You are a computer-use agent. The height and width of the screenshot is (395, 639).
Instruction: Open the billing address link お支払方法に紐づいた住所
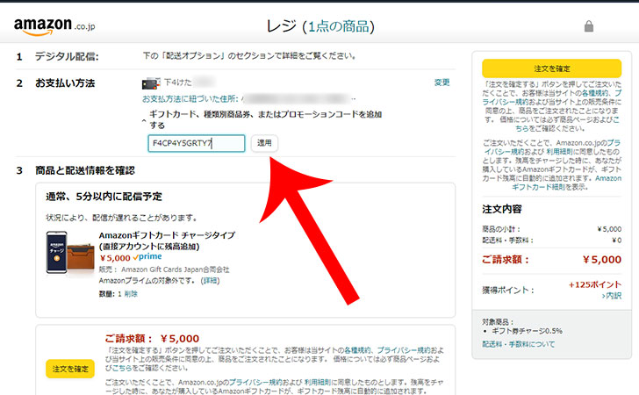pyautogui.click(x=190, y=98)
